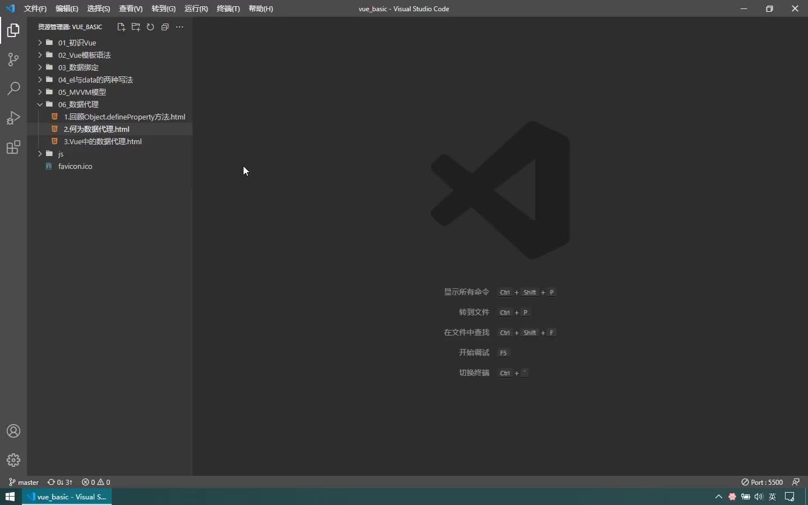Click vue_basic VS Code taskbar button

point(67,497)
